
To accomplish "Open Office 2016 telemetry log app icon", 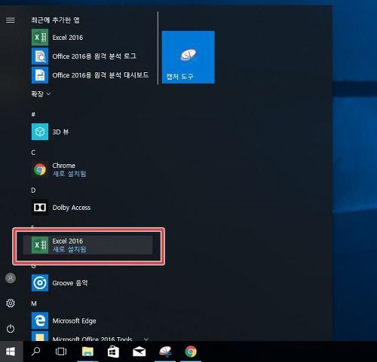I will (40, 56).
